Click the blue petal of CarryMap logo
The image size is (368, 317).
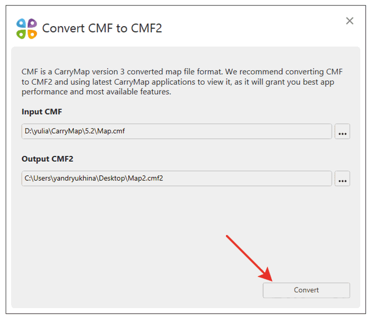coord(22,23)
